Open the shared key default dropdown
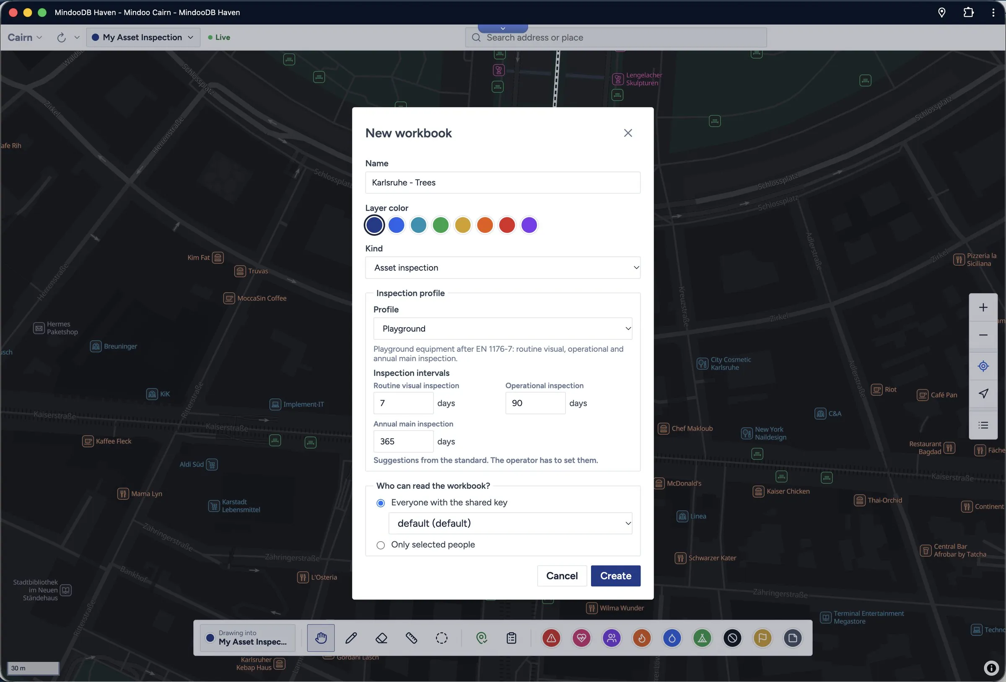The height and width of the screenshot is (682, 1006). click(511, 523)
